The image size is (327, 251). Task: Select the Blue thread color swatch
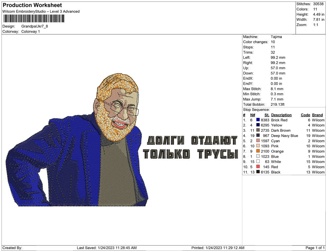tap(258, 156)
